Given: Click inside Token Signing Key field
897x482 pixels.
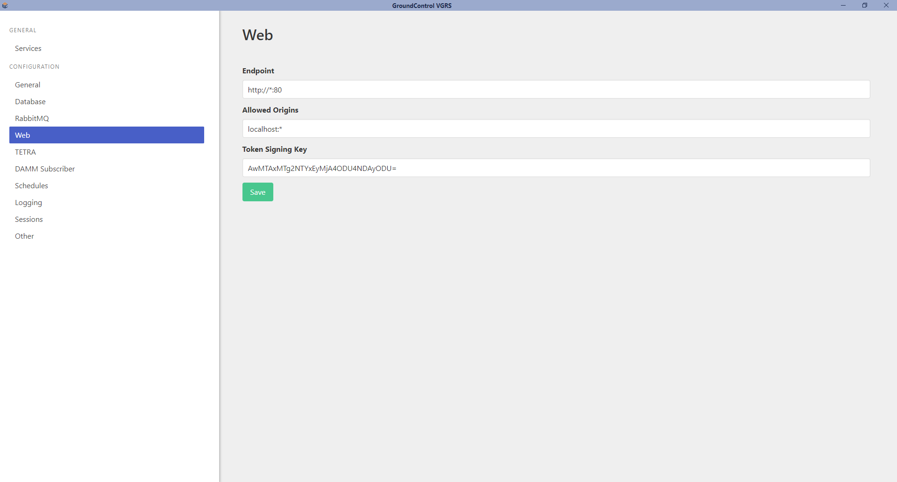Looking at the screenshot, I should 556,168.
